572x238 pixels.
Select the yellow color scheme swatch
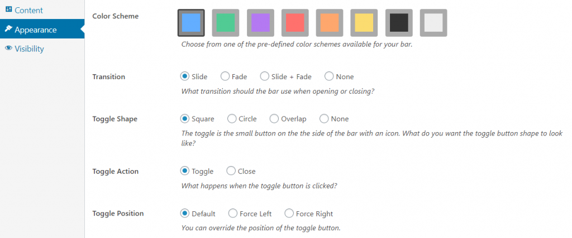[364, 23]
